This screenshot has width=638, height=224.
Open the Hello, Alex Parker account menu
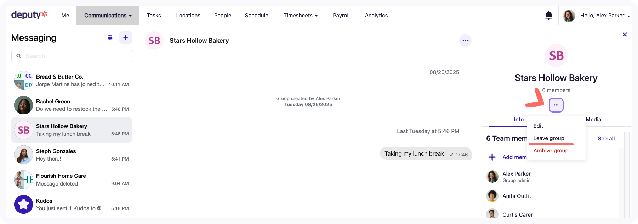tap(605, 16)
